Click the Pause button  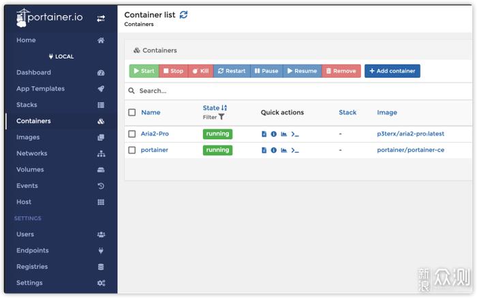click(x=266, y=71)
